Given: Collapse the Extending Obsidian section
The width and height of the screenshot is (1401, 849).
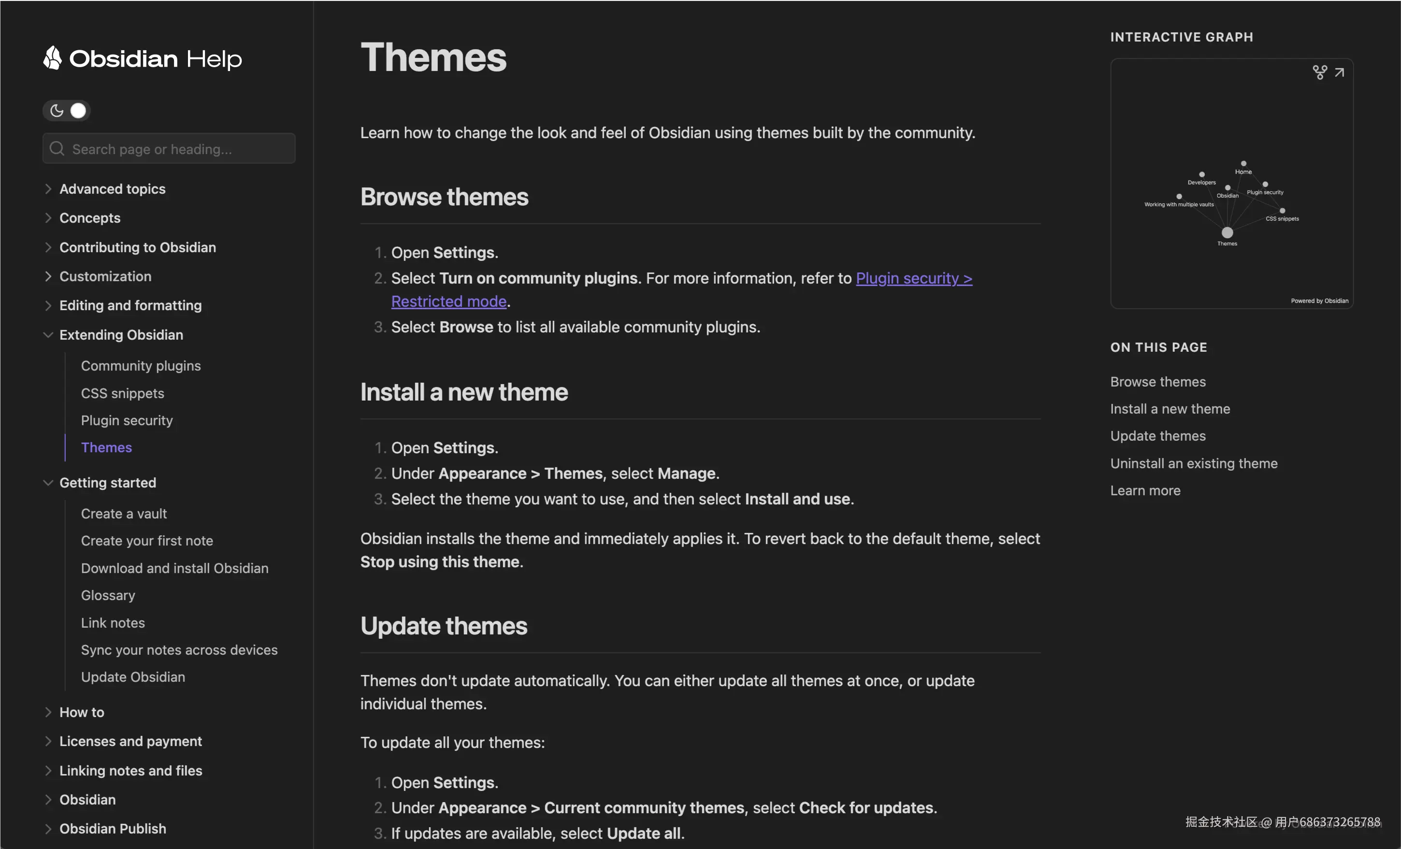Looking at the screenshot, I should click(48, 335).
